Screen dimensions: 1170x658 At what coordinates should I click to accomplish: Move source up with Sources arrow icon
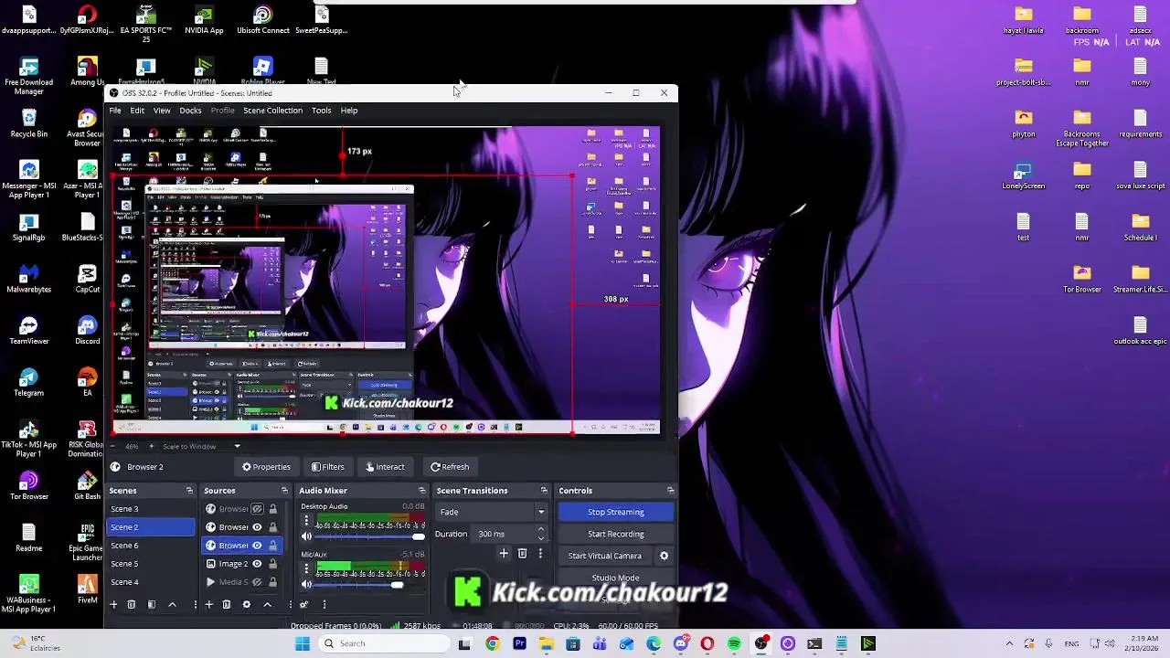click(x=267, y=604)
